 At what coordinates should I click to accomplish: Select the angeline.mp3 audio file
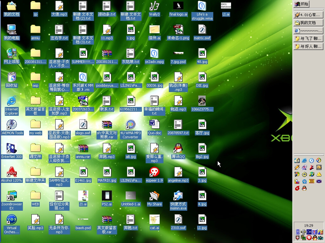point(178,175)
